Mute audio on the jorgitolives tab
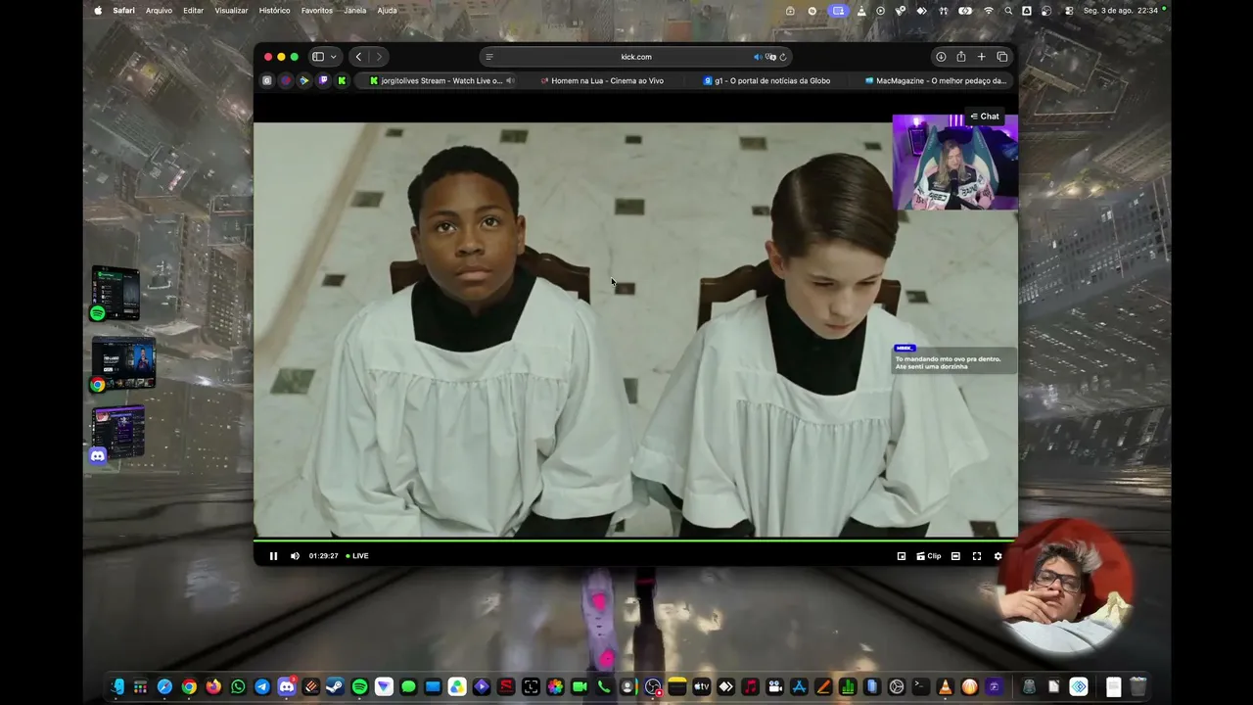This screenshot has height=705, width=1253. coord(510,81)
